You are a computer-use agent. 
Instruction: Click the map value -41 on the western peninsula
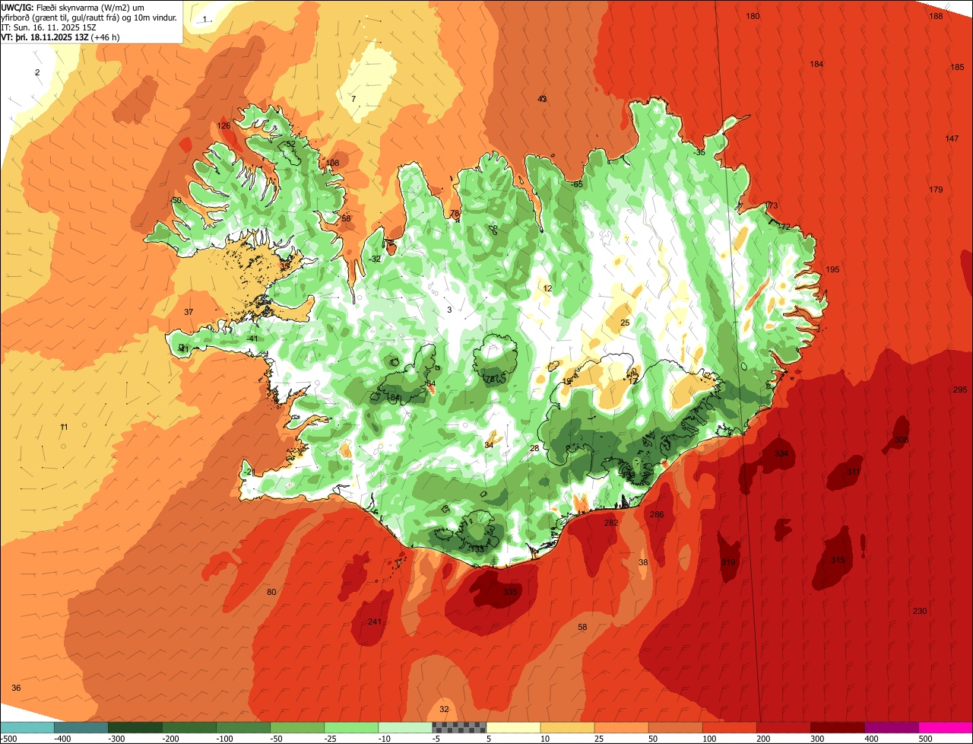tap(252, 339)
